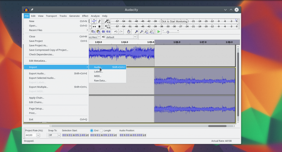Select the Draw pencil tool
This screenshot has width=282, height=152.
pyautogui.click(x=99, y=21)
